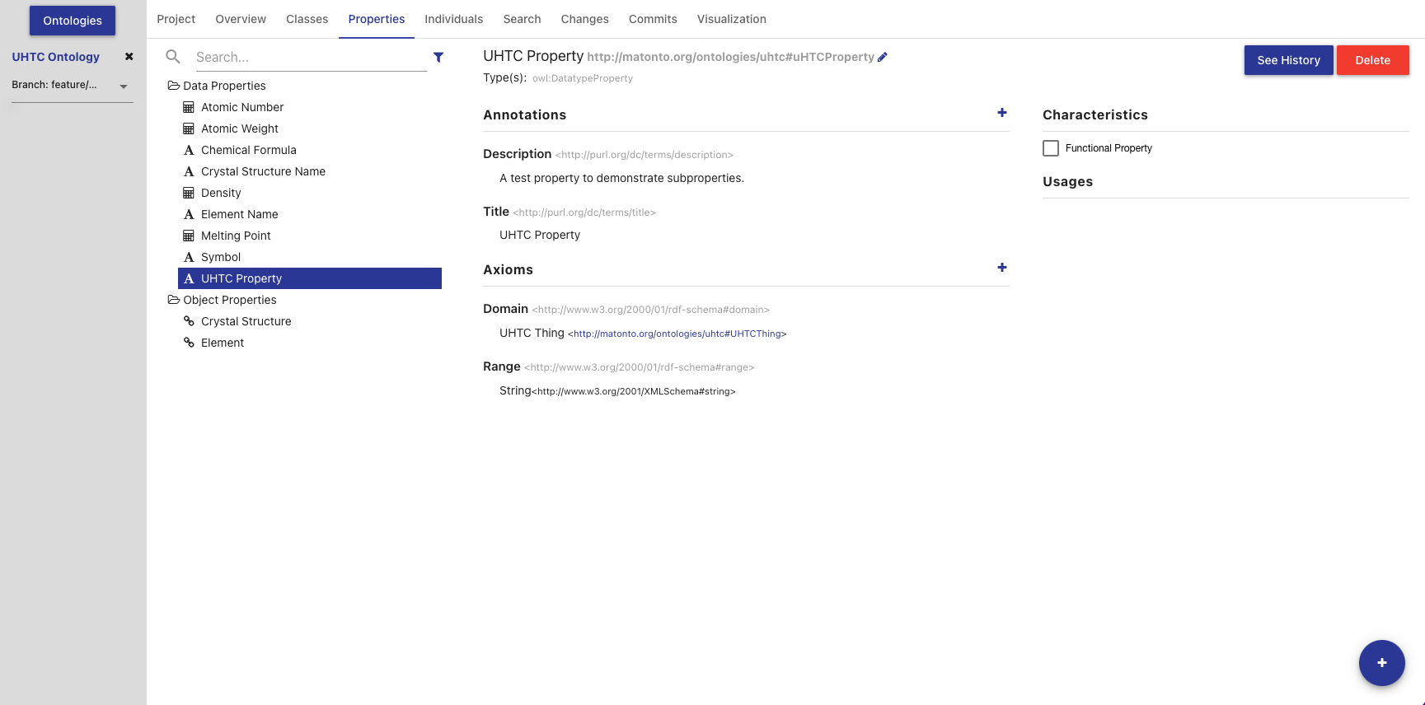Collapse the Data Properties folder

coord(174,86)
